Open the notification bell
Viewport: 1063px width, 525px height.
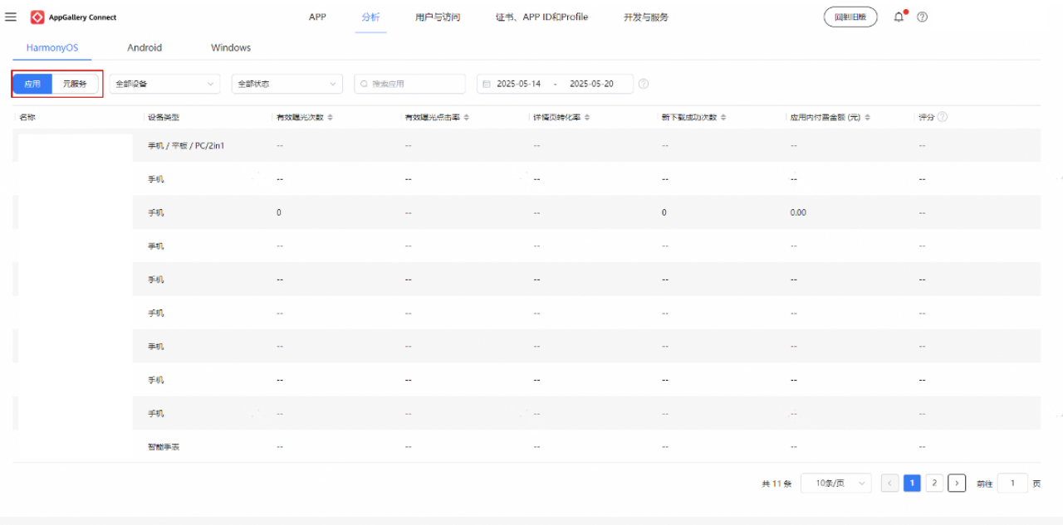(x=899, y=17)
